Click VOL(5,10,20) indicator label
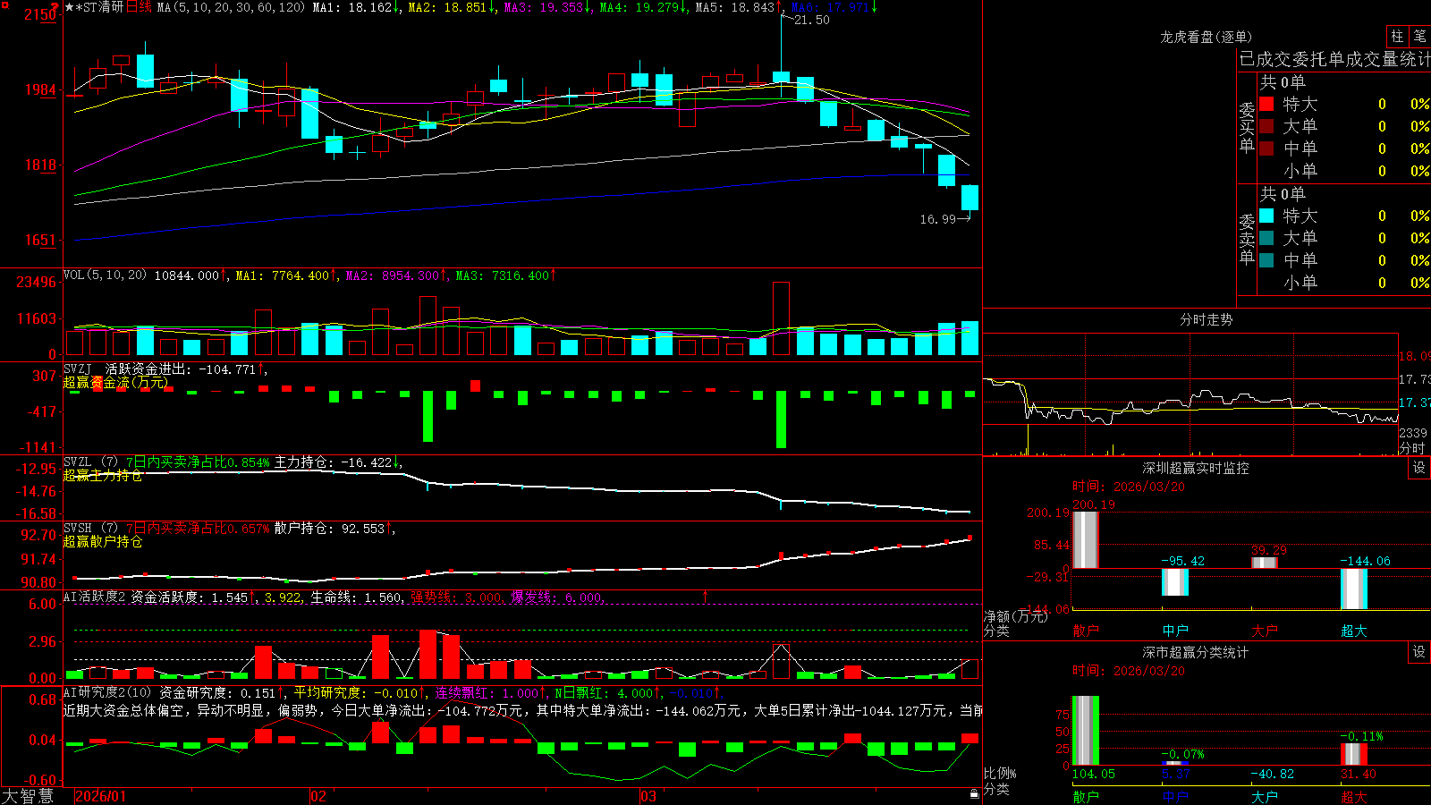 click(105, 275)
